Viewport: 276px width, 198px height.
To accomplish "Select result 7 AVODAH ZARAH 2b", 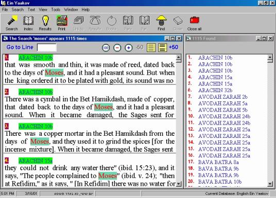I will click(222, 97).
